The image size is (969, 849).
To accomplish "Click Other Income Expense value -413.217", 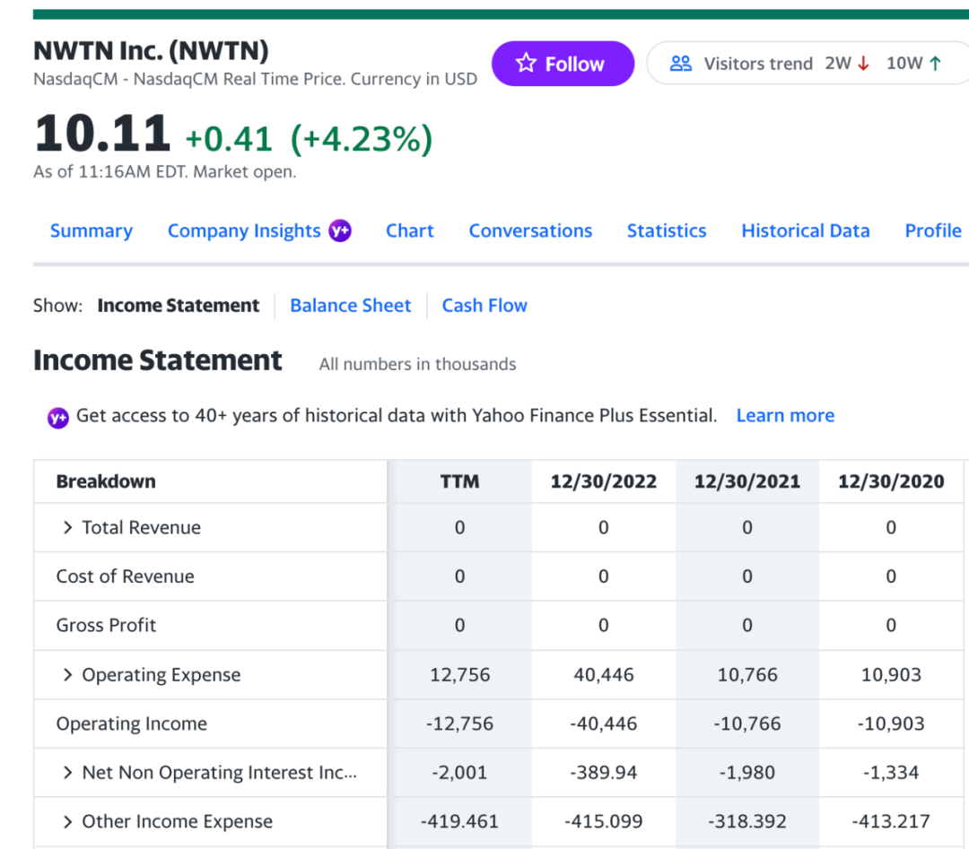I will 891,821.
